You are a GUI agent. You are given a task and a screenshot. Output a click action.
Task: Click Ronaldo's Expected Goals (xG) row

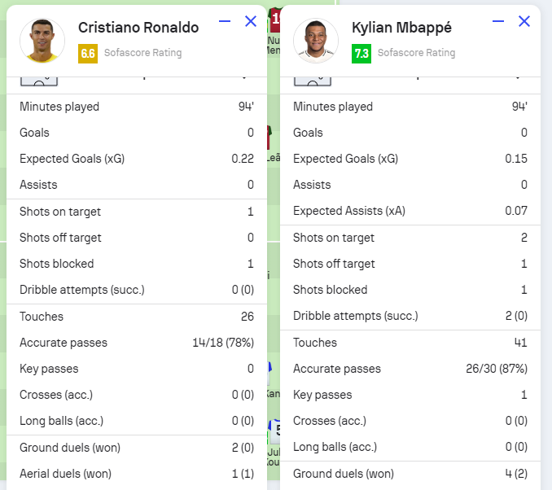click(137, 159)
